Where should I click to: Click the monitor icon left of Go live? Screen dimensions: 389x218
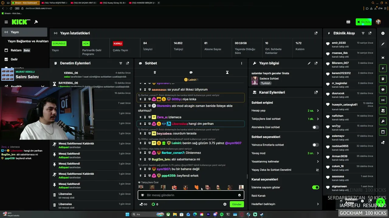[348, 22]
